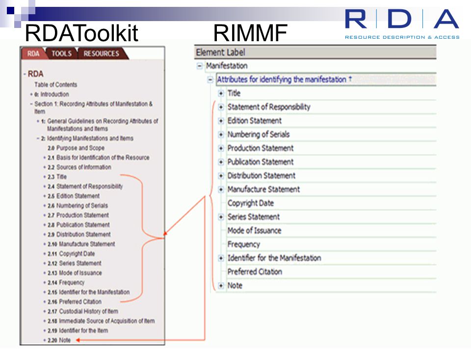Select the Manifestation label in RIMMF
Screen dimensions: 471x353
pyautogui.click(x=227, y=66)
